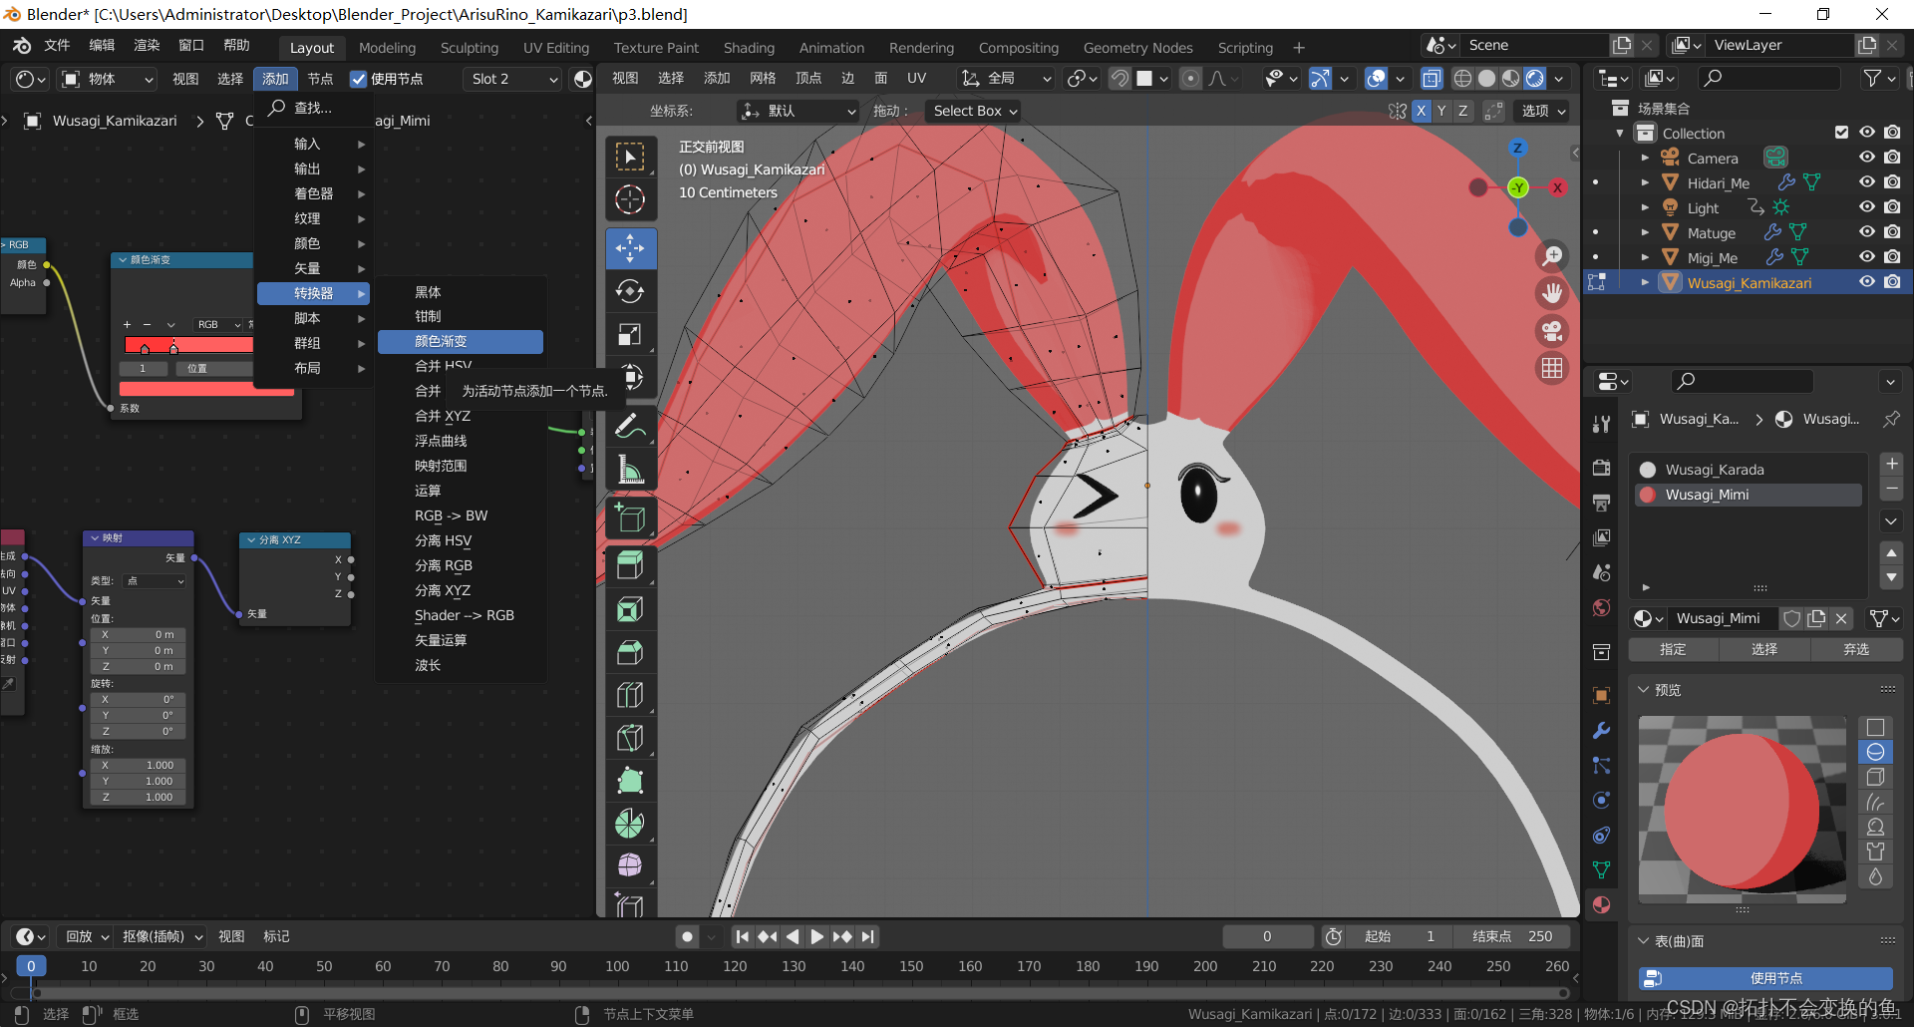Open the Material properties tab icon
The height and width of the screenshot is (1027, 1914).
coord(1601,904)
